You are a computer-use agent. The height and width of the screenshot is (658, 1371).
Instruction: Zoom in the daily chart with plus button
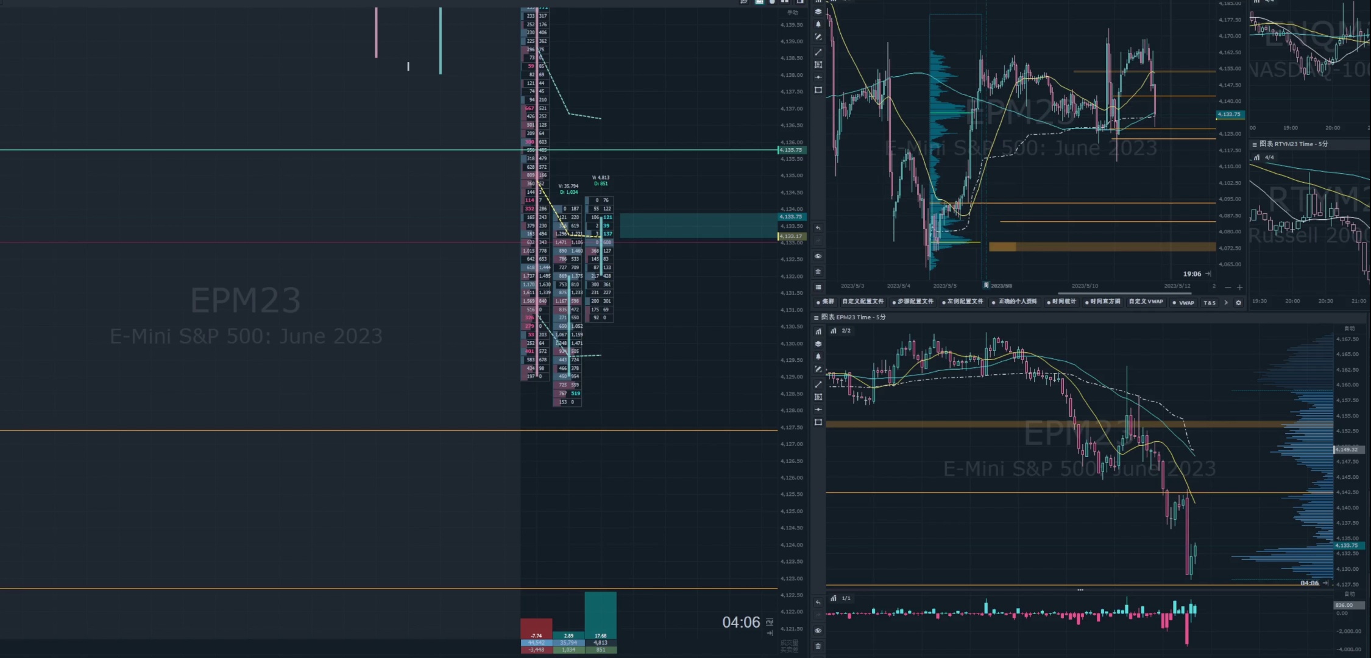point(1239,287)
